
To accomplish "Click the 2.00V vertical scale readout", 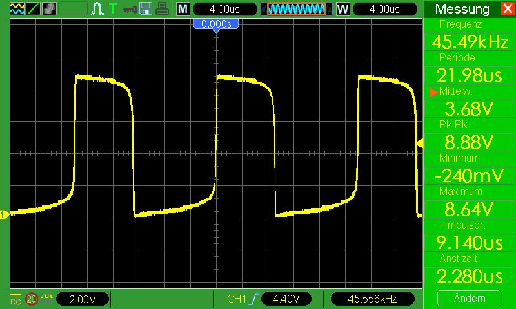I will [83, 299].
